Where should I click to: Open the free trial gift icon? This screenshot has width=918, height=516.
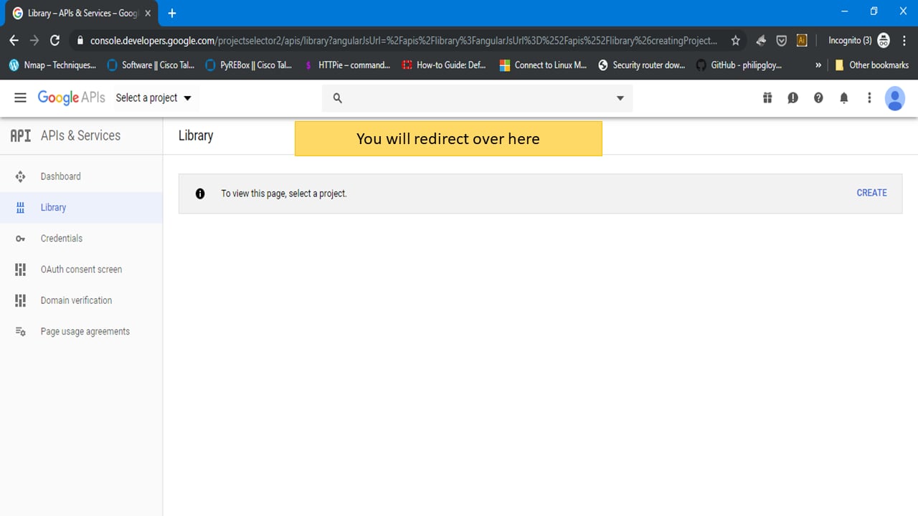coord(767,97)
